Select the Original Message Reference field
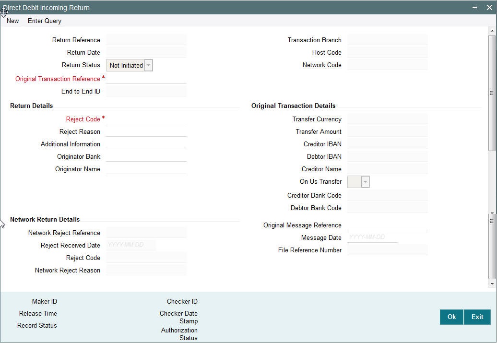Screen dimensions: 497x343 (388, 225)
